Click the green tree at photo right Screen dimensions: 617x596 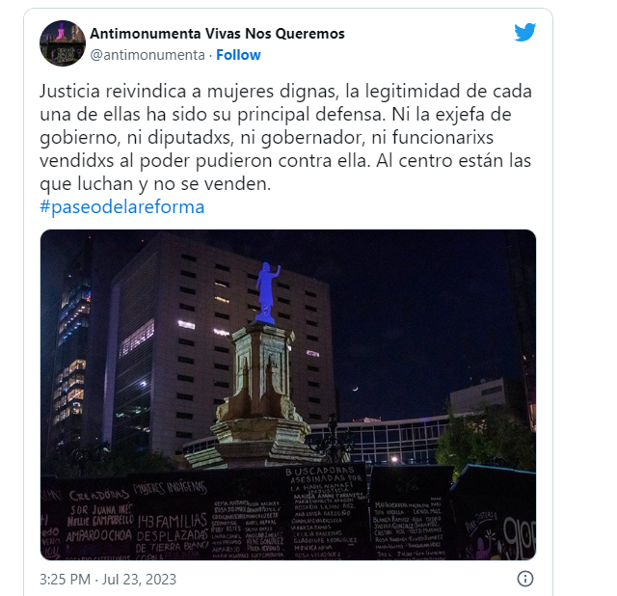coord(484,437)
